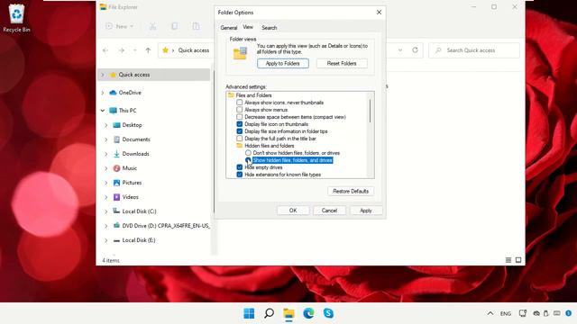Expand Desktop tree node chevron

106,125
